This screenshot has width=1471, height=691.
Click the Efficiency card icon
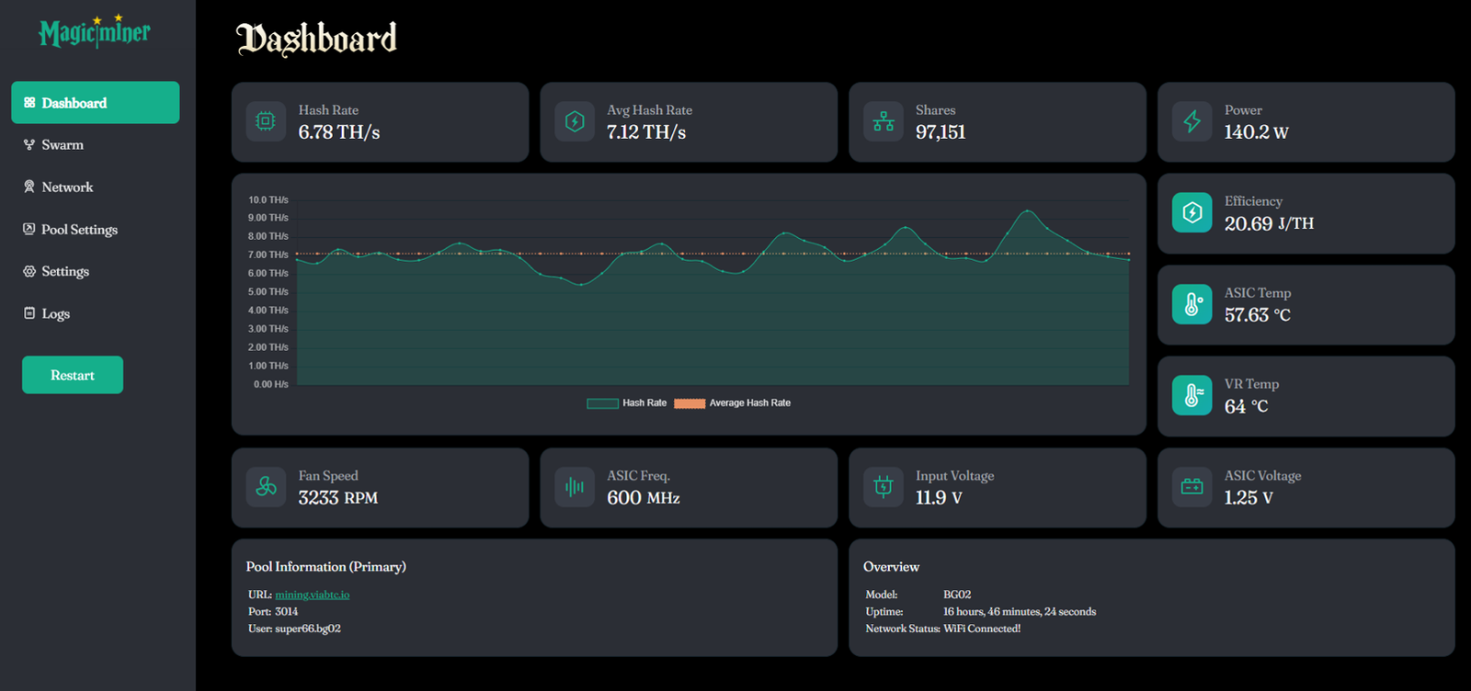[1192, 213]
